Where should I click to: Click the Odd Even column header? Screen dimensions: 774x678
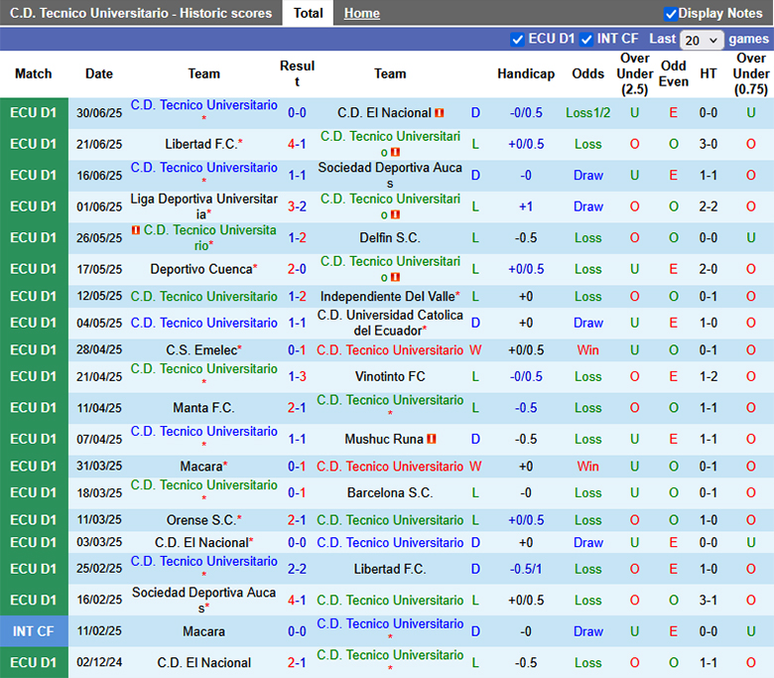click(674, 74)
